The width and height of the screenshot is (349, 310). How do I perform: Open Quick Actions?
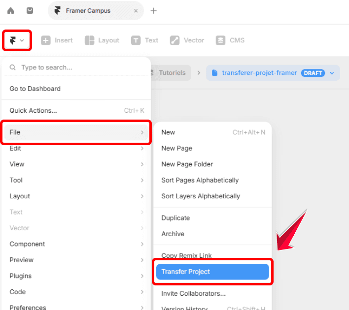[x=76, y=110]
